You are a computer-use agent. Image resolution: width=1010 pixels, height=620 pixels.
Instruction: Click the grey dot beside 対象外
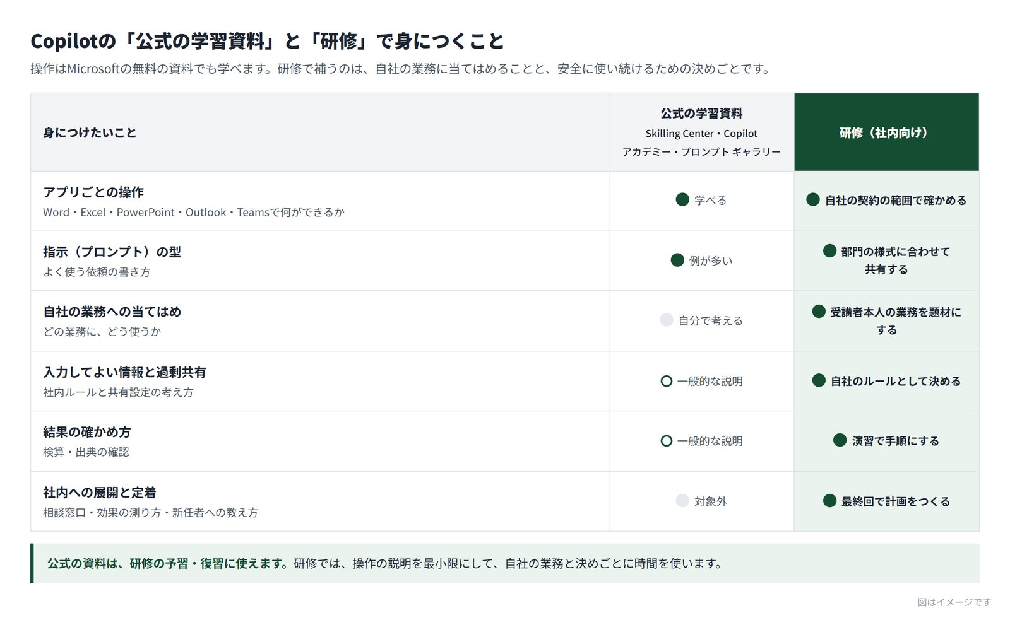(x=682, y=501)
